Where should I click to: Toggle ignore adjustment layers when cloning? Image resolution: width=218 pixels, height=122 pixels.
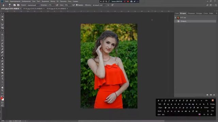coord(108,5)
